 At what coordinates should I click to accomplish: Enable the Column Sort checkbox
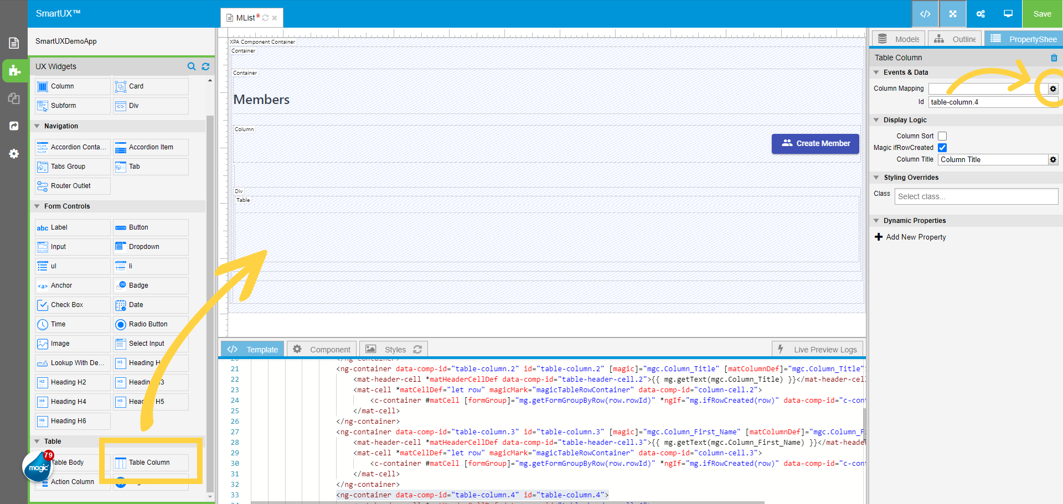[x=942, y=136]
